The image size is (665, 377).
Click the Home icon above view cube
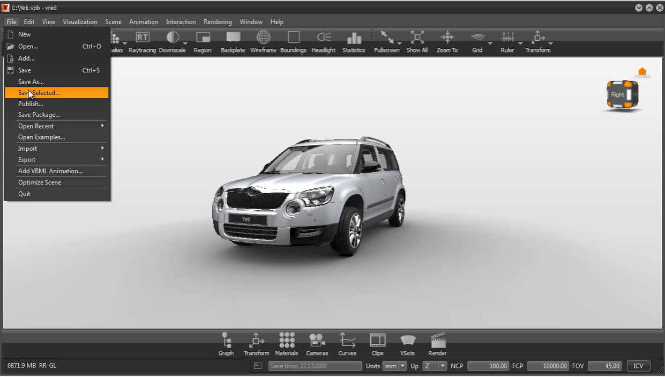[642, 72]
